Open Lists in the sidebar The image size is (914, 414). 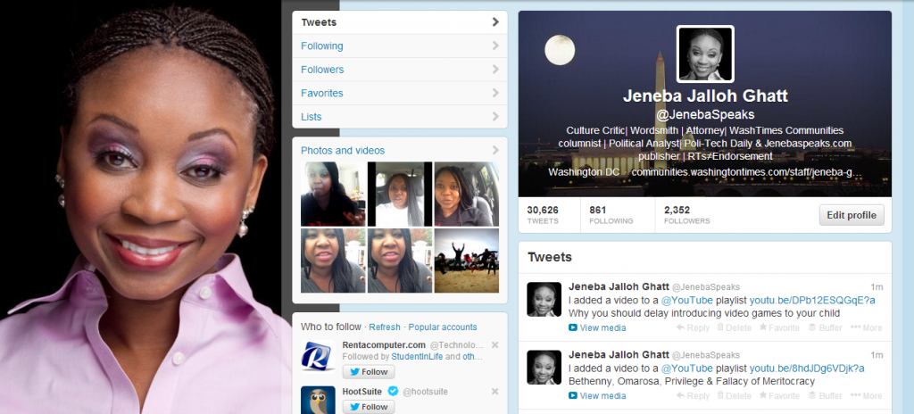click(x=400, y=117)
